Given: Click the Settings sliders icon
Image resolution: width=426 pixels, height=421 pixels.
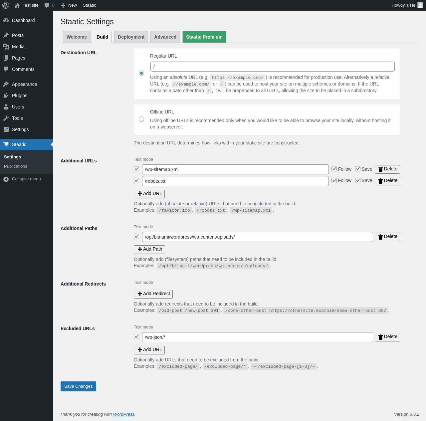Looking at the screenshot, I should pyautogui.click(x=6, y=129).
